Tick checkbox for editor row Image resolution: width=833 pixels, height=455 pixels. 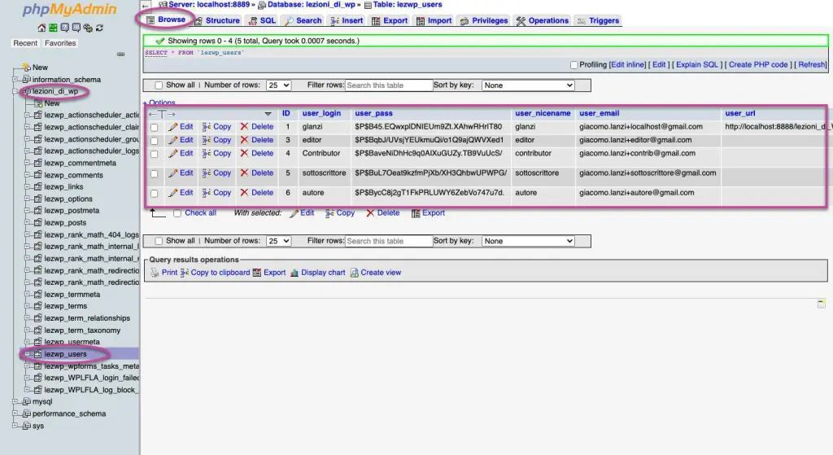[x=154, y=141]
